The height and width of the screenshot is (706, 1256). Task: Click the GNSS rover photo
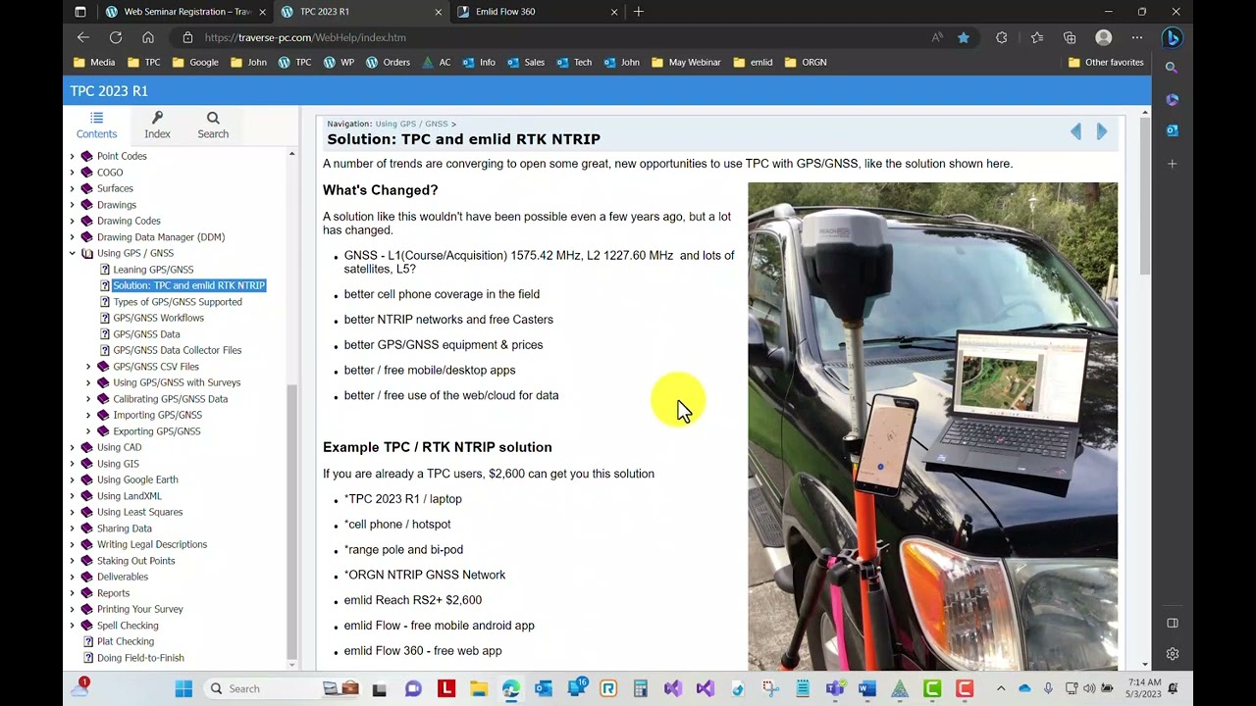click(932, 427)
